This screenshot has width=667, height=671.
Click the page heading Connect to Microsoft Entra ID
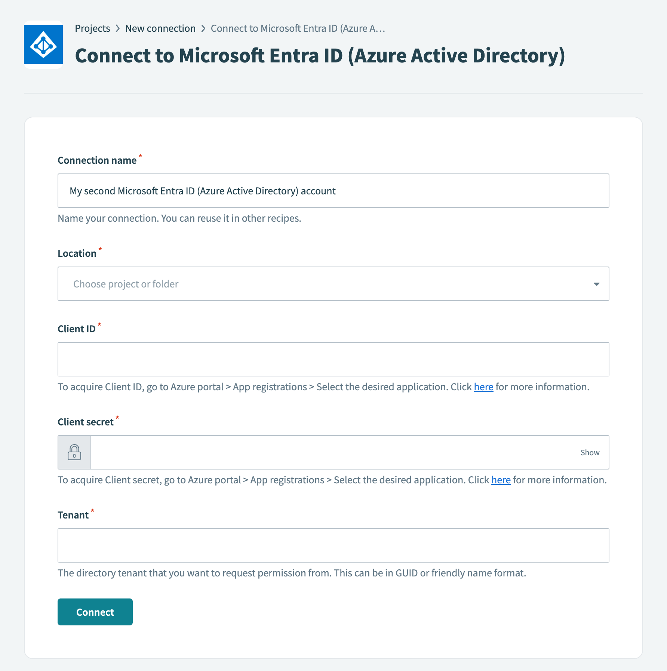pyautogui.click(x=320, y=55)
